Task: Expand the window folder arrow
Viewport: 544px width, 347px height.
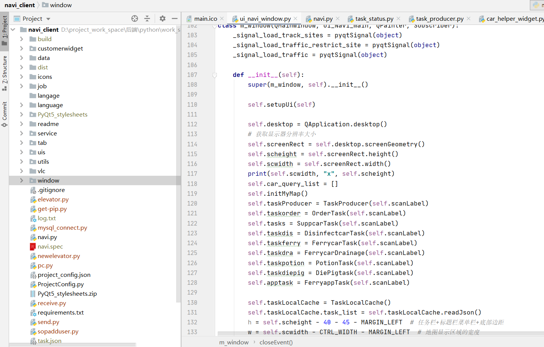Action: tap(22, 180)
